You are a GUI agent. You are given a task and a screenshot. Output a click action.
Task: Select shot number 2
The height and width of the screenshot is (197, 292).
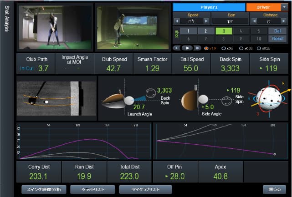point(205,31)
